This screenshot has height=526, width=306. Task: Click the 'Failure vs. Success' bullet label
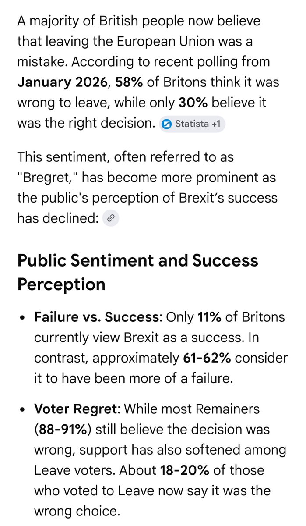tap(96, 317)
